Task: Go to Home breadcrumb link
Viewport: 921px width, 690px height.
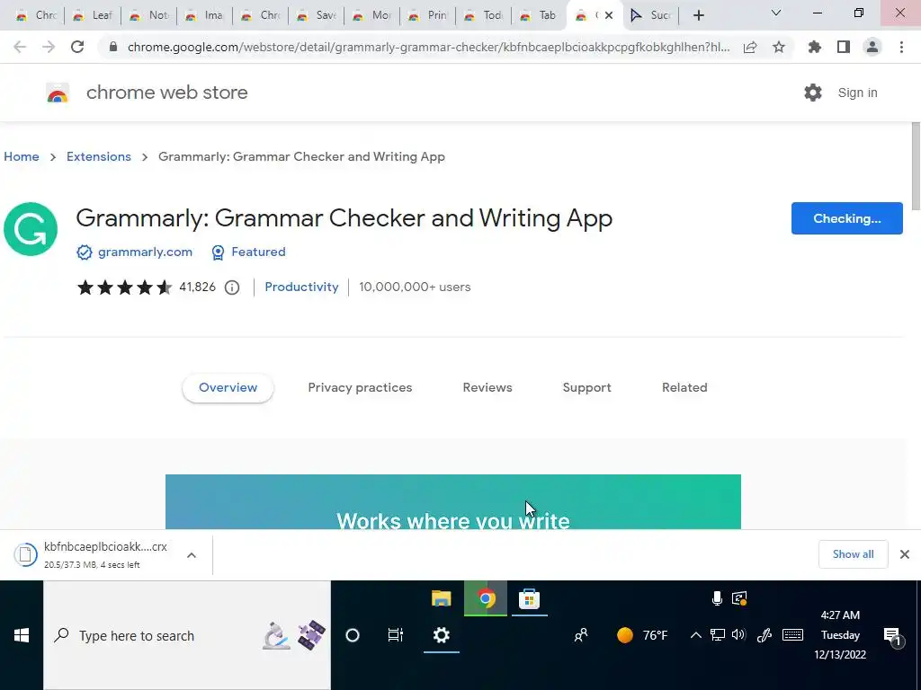Action: click(x=22, y=156)
